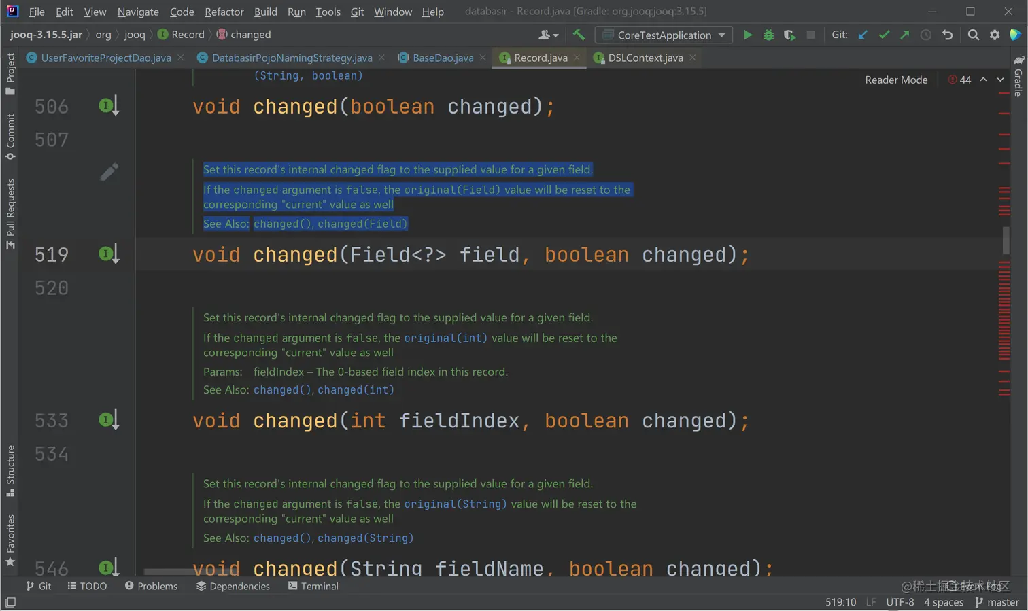Viewport: 1028px width, 611px height.
Task: Open the tool window quick-access icon in the status bar corner
Action: click(x=10, y=602)
